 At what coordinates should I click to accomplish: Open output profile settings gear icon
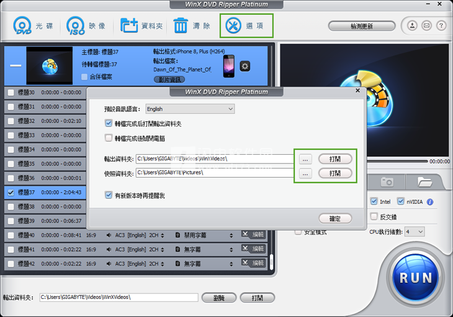click(x=245, y=67)
